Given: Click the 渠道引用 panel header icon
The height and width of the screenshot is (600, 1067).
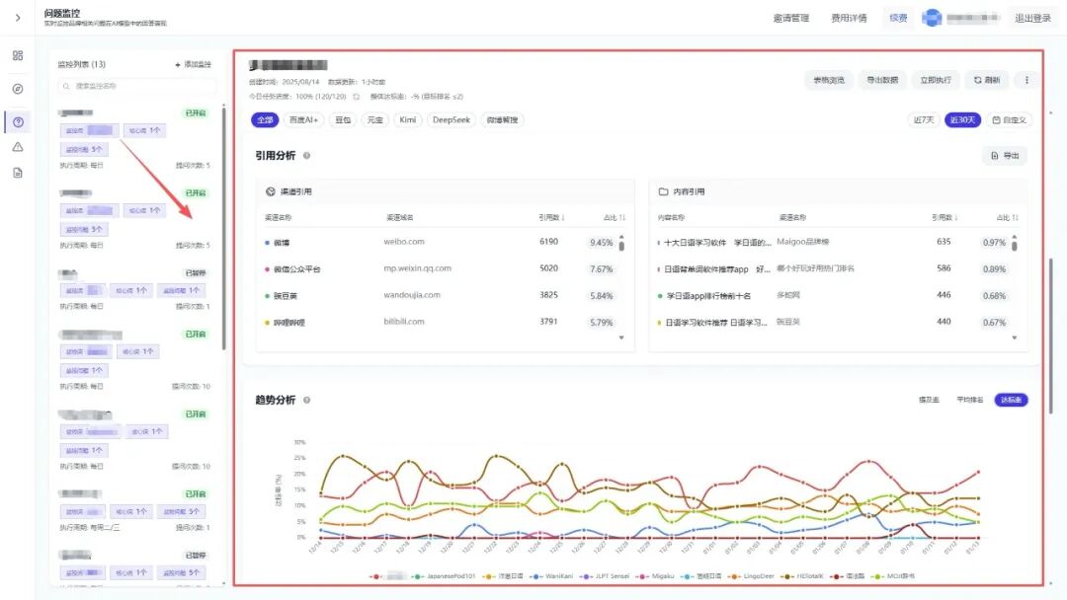Looking at the screenshot, I should point(270,192).
